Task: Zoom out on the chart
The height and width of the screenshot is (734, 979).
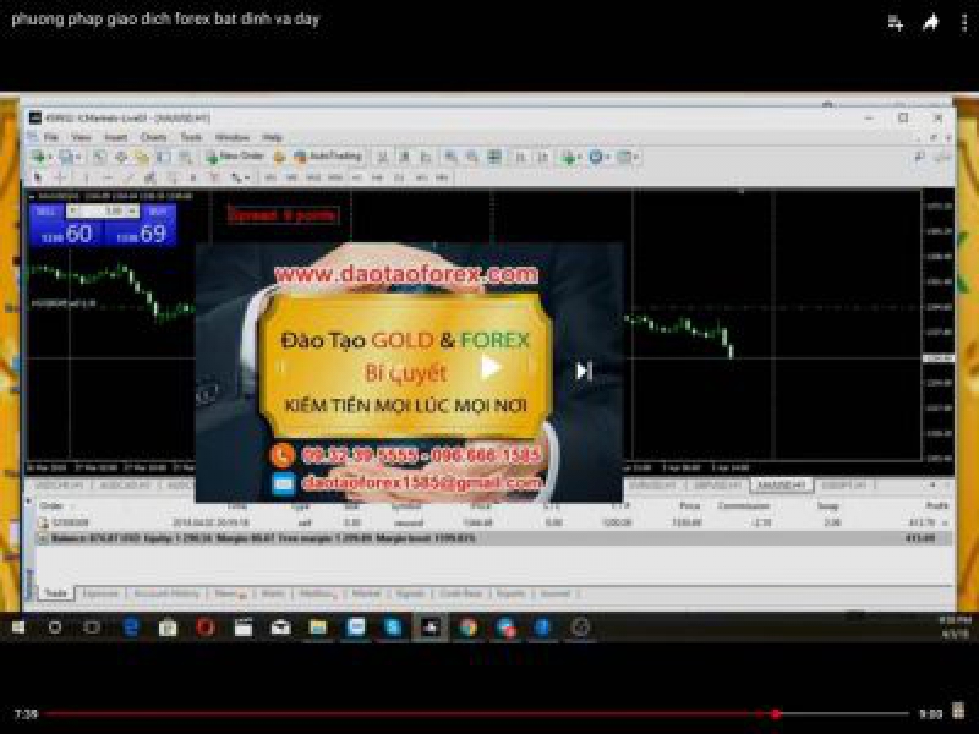Action: click(x=472, y=157)
